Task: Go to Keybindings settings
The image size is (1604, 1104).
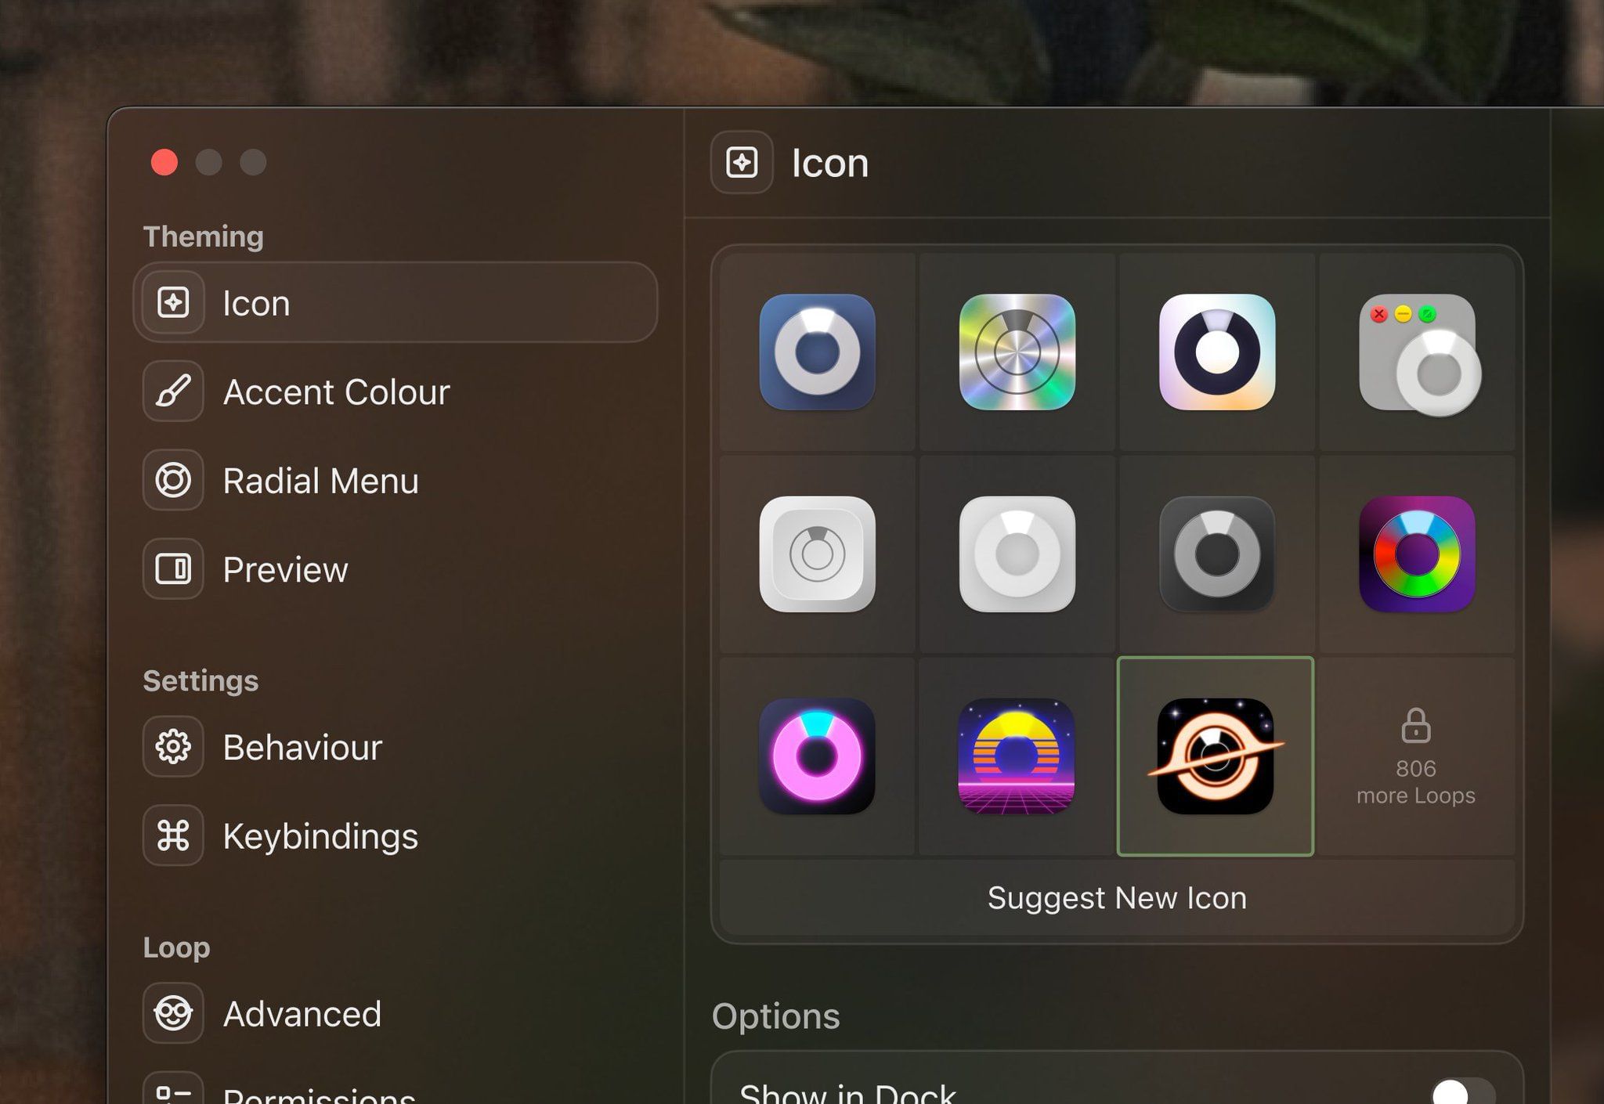Action: (x=321, y=835)
